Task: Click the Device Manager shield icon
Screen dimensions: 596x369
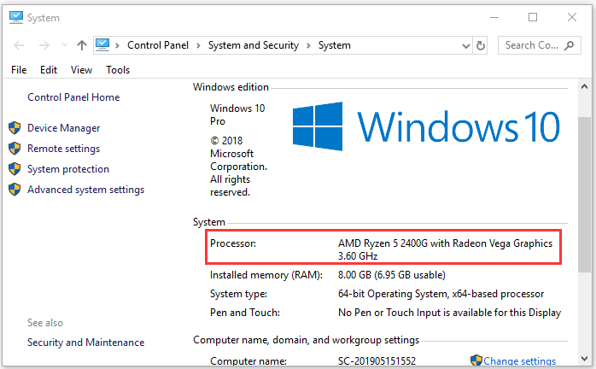Action: 15,128
